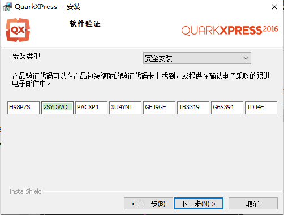
Task: Click the validation code field containing PACXP1
Action: [91, 107]
